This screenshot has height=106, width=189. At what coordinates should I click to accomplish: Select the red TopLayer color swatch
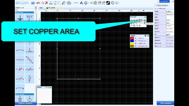point(132,38)
